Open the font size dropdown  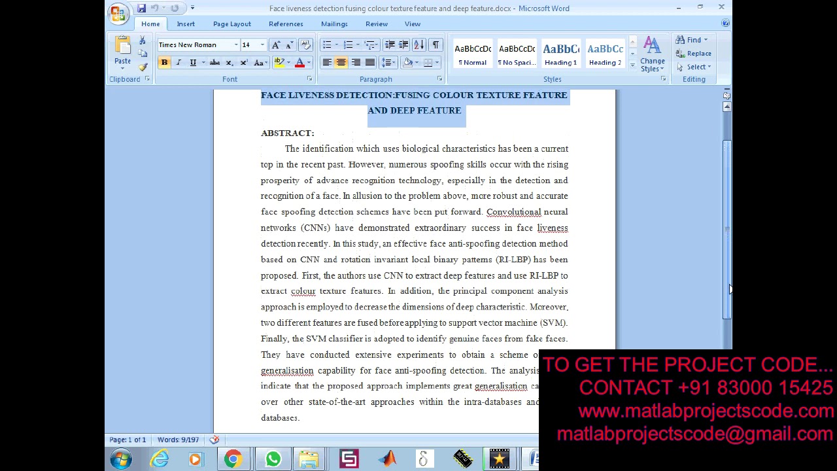(262, 45)
